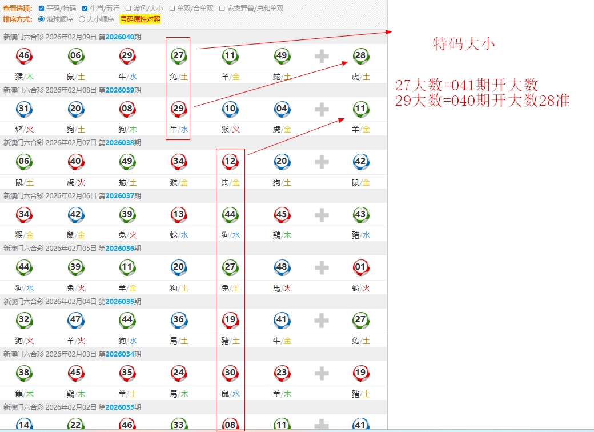This screenshot has height=432, width=594.
Task: Enable the 波色/大小 checkbox
Action: 129,9
